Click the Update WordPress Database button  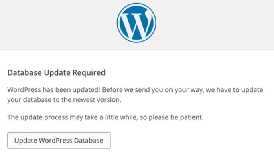click(x=59, y=141)
